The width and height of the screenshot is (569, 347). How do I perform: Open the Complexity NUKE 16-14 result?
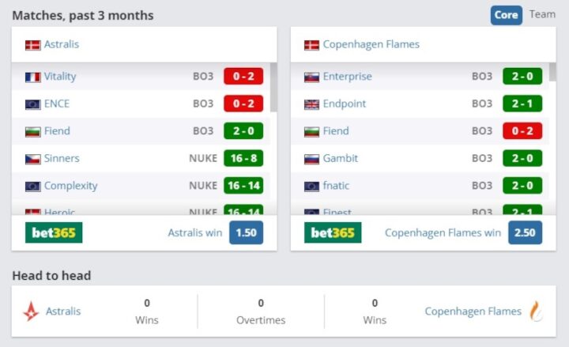[x=243, y=186]
